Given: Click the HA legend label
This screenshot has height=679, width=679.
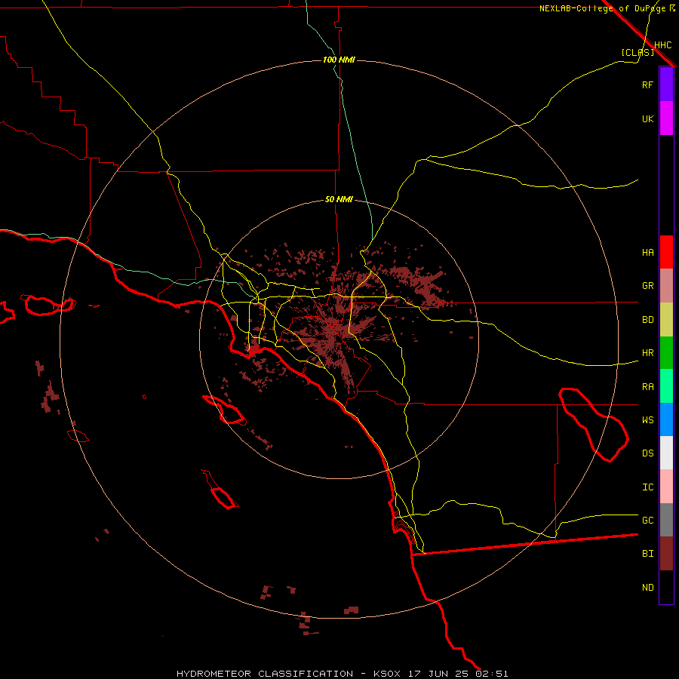Looking at the screenshot, I should coord(648,252).
